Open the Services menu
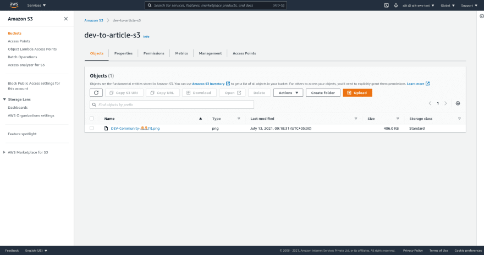The width and height of the screenshot is (484, 255). click(36, 5)
